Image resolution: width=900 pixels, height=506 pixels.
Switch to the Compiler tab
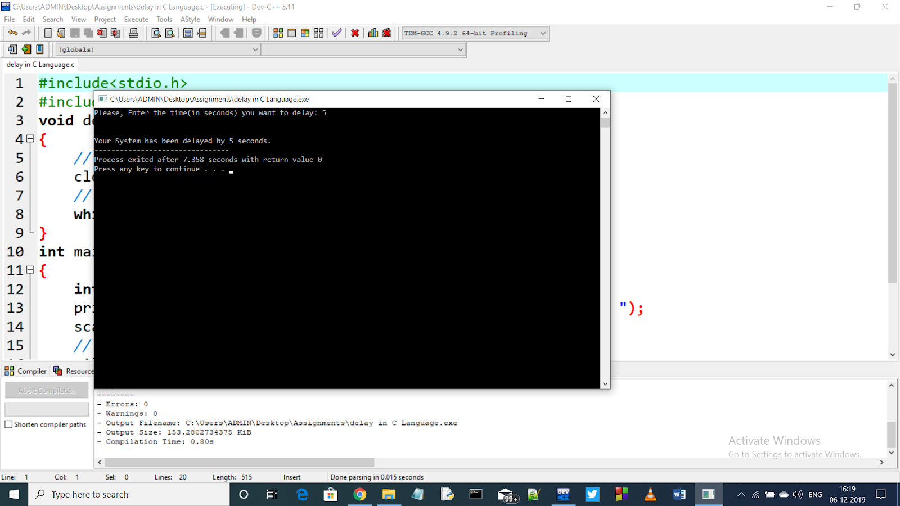point(25,371)
